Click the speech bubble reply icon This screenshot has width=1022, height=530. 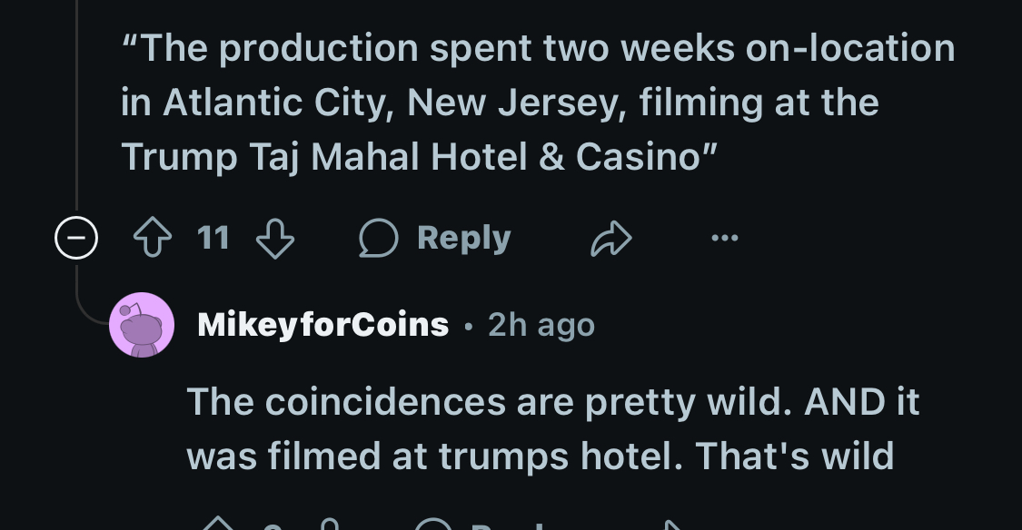tap(378, 238)
